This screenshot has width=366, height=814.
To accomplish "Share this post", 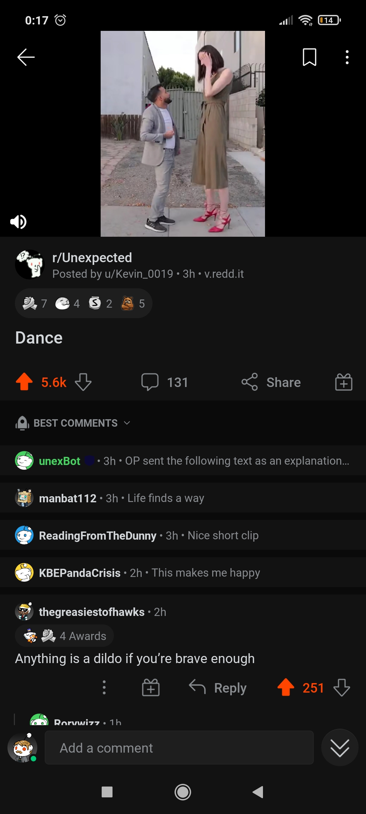I will [271, 382].
